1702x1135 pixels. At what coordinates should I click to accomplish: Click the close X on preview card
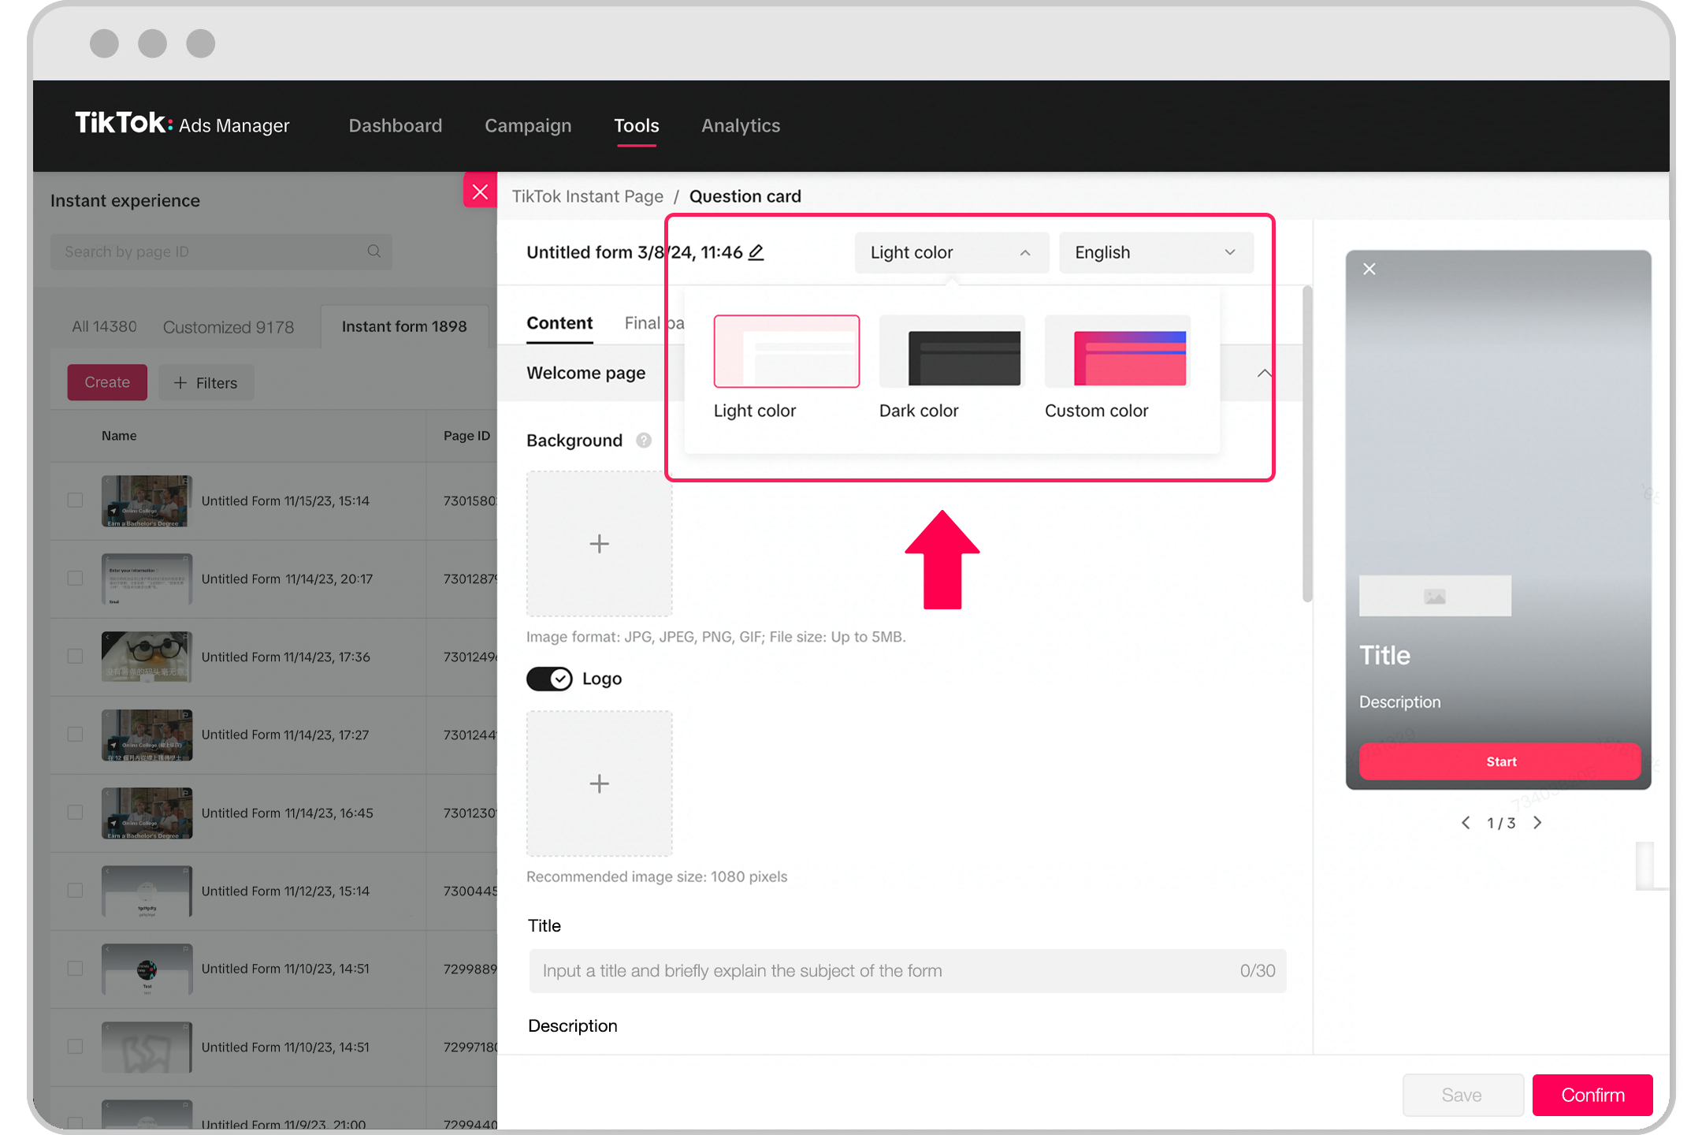(1368, 269)
